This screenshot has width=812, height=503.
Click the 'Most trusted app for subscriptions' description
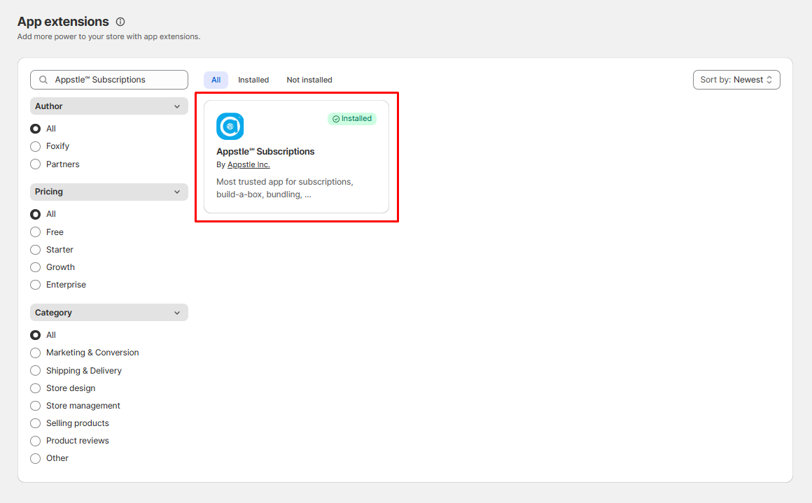click(285, 188)
